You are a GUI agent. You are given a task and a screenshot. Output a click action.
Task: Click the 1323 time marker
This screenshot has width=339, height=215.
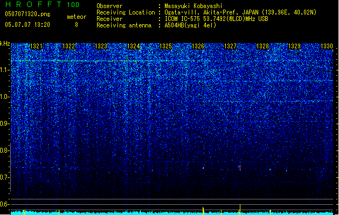[x=101, y=46]
